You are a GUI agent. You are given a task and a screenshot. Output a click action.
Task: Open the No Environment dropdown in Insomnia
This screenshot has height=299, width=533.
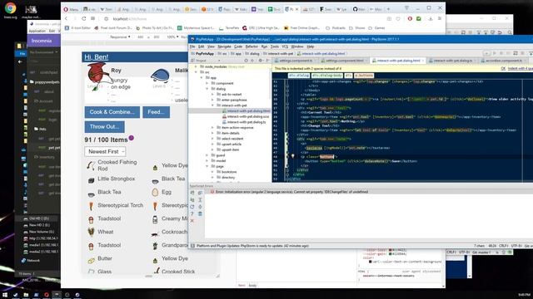(x=43, y=52)
